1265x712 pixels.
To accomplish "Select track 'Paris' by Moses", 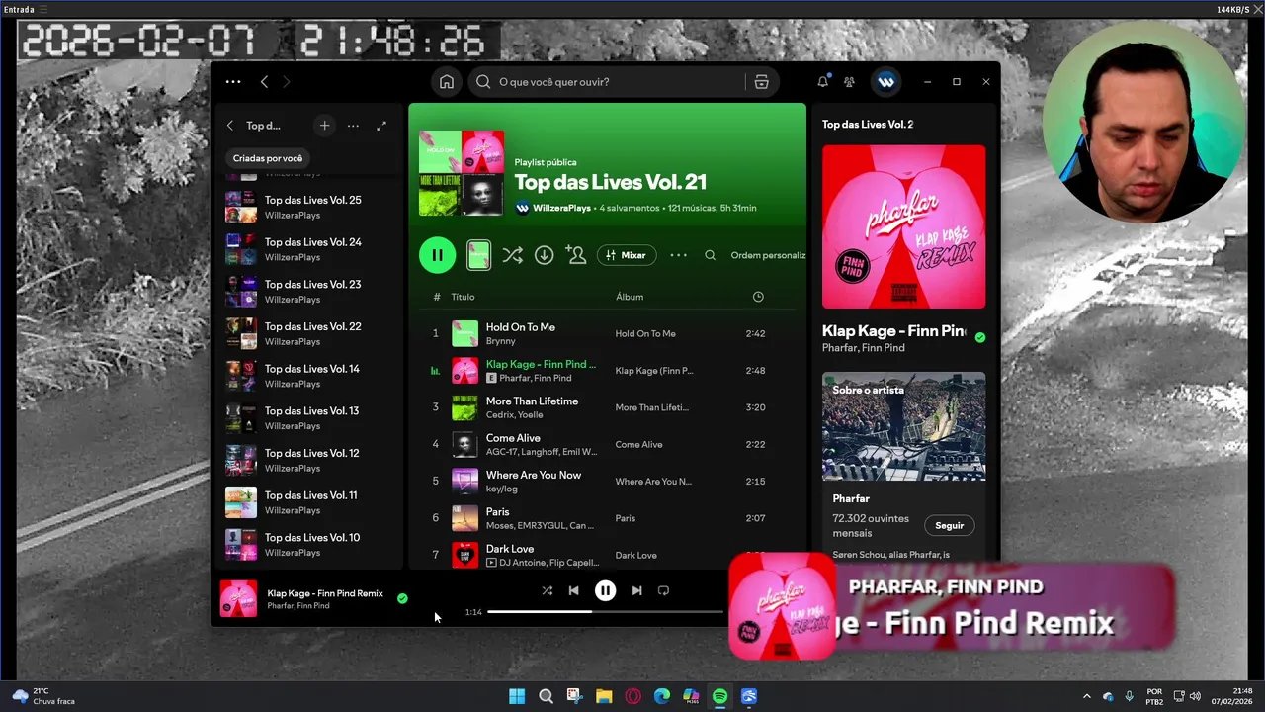I will (607, 518).
